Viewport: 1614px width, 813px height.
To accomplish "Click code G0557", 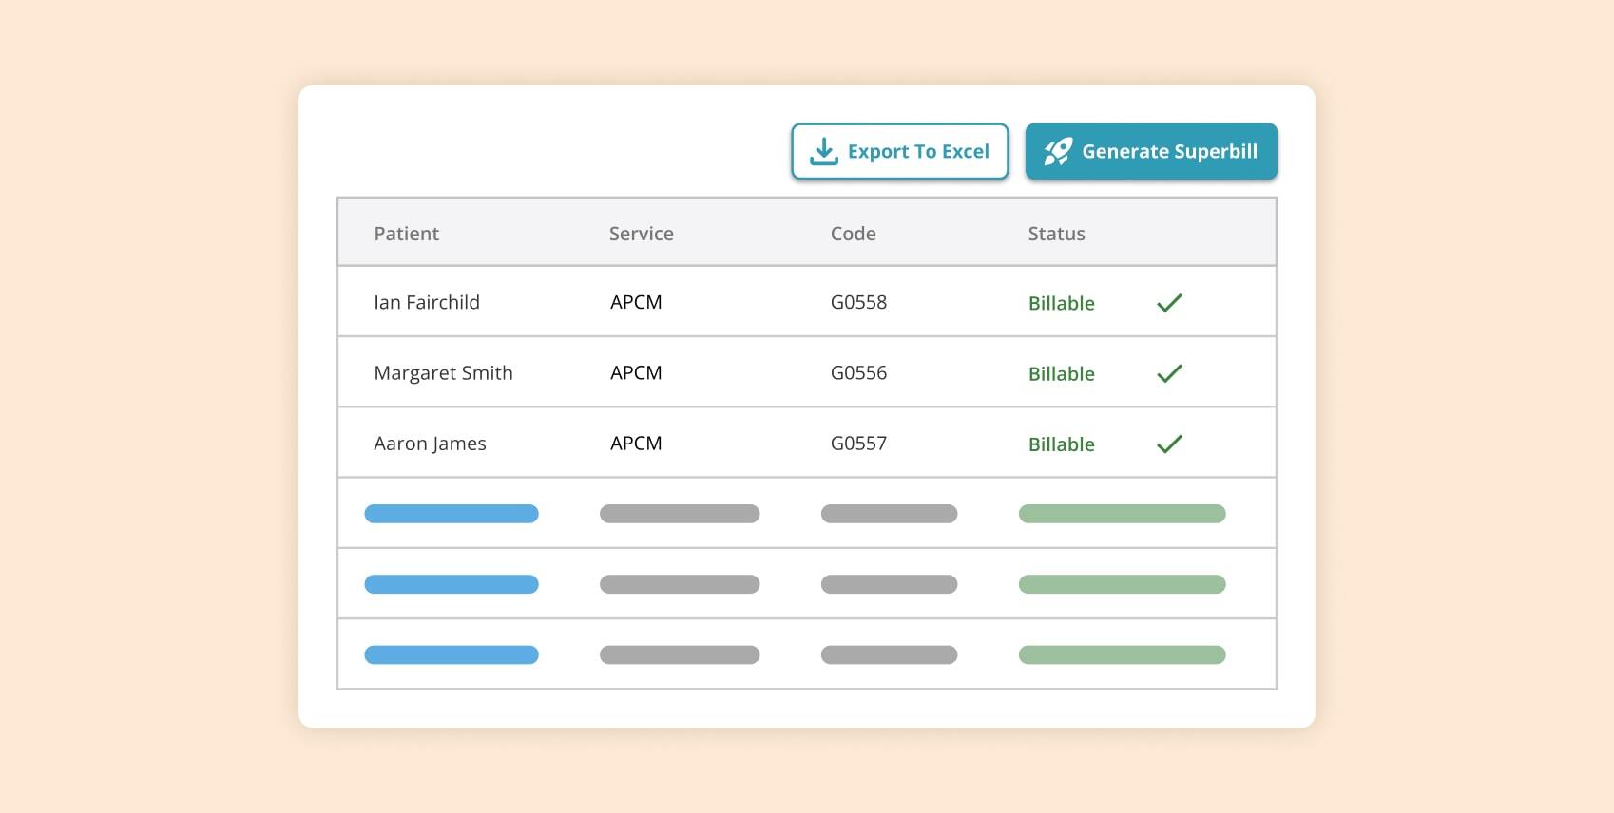I will click(858, 443).
